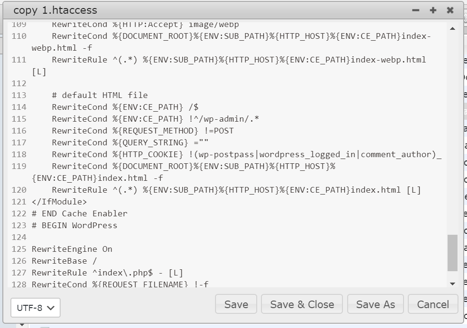Choose Save As for the file
The image size is (467, 328).
[375, 304]
